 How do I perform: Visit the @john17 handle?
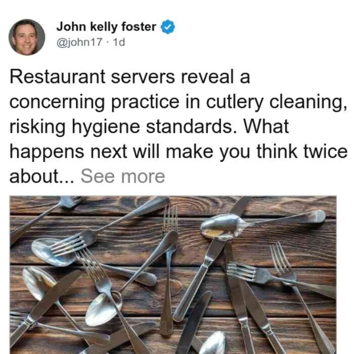(79, 42)
